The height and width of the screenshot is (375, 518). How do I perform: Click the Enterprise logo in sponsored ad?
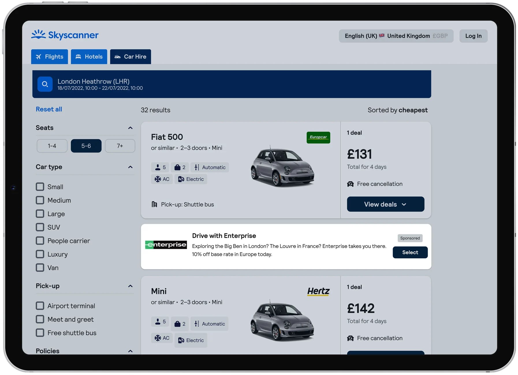(166, 245)
